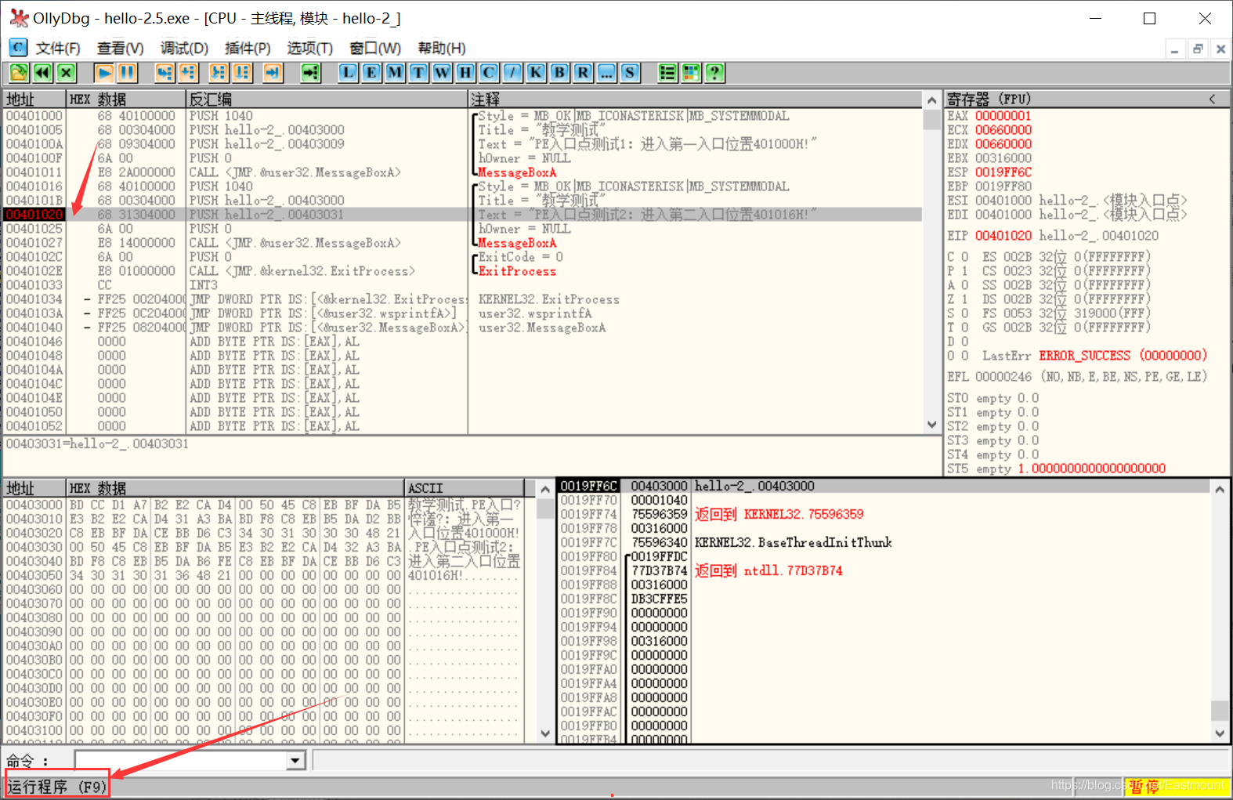Open the 选项(T) menu
The height and width of the screenshot is (800, 1233).
[309, 49]
